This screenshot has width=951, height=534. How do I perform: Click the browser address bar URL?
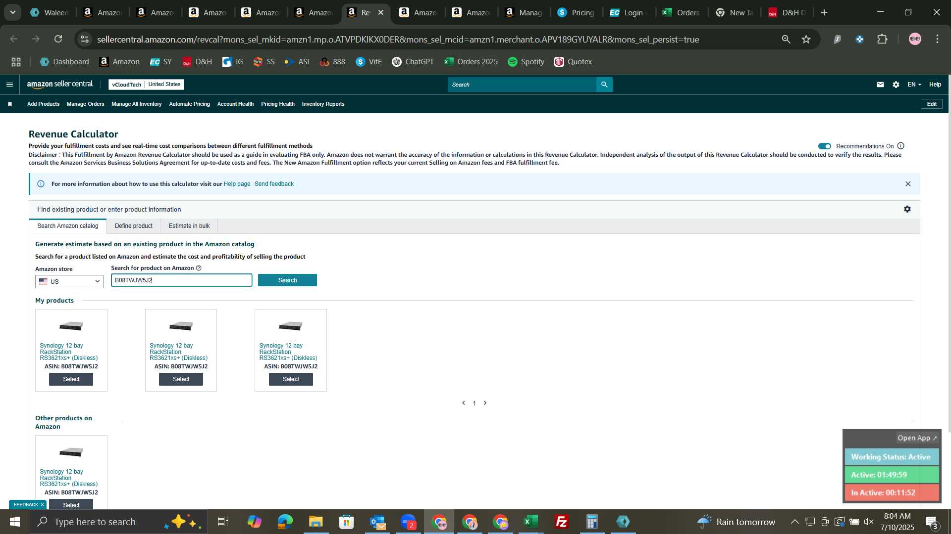[x=398, y=39]
